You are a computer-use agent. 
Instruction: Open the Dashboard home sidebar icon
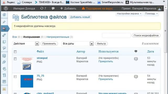(4, 15)
